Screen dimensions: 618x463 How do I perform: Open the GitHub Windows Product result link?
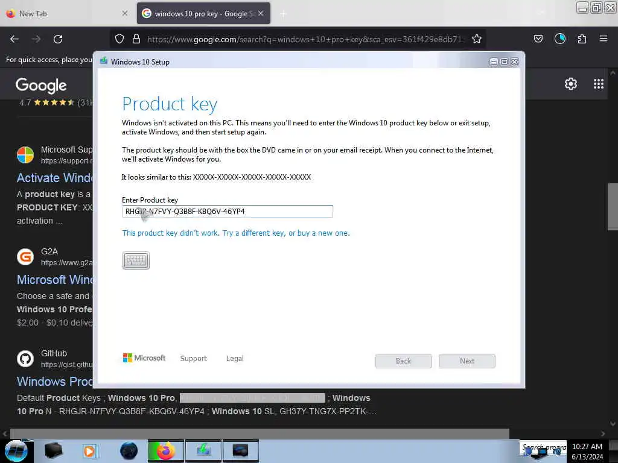coord(54,382)
